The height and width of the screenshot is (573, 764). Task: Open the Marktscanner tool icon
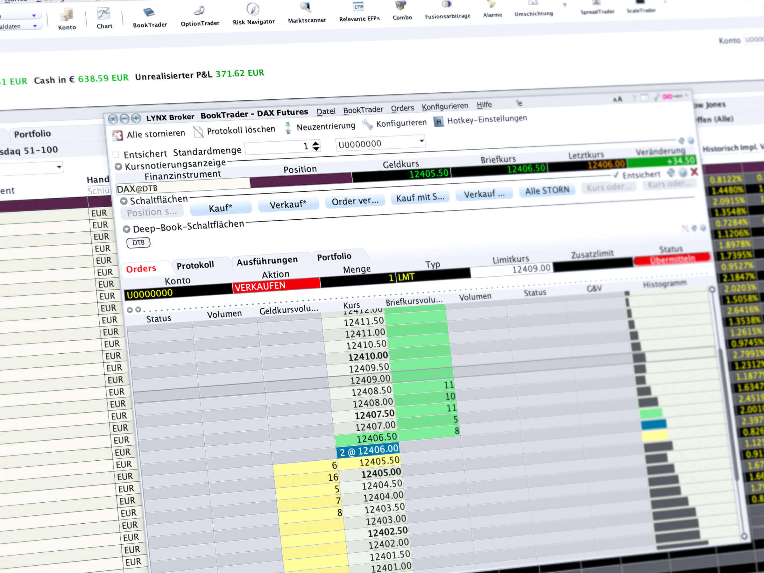click(x=306, y=8)
